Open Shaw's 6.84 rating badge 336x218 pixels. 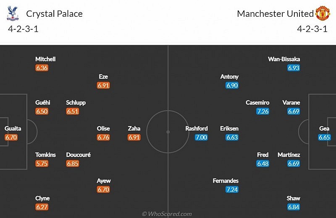(294, 207)
